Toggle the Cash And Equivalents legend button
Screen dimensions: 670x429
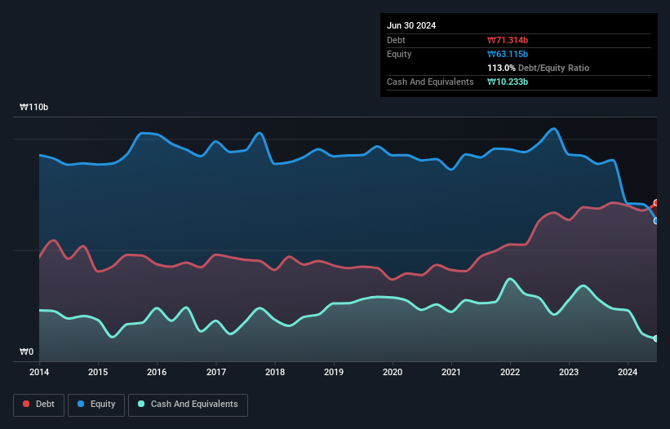tap(188, 405)
